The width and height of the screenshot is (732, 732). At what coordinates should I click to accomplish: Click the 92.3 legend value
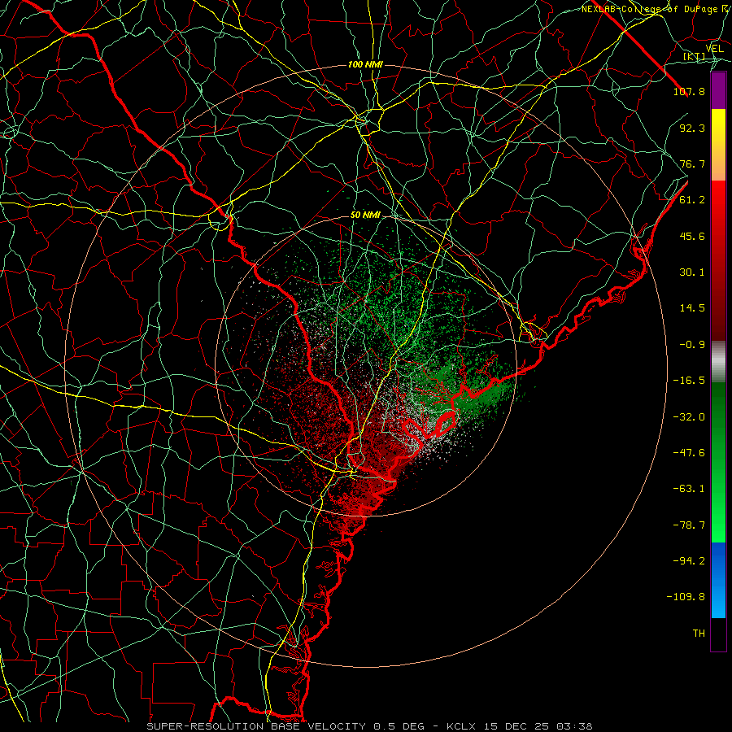pos(692,128)
